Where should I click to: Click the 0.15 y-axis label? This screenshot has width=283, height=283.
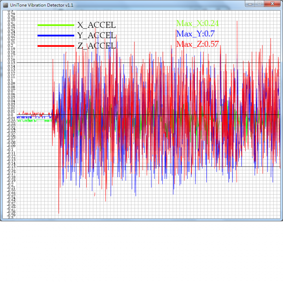(x=11, y=63)
